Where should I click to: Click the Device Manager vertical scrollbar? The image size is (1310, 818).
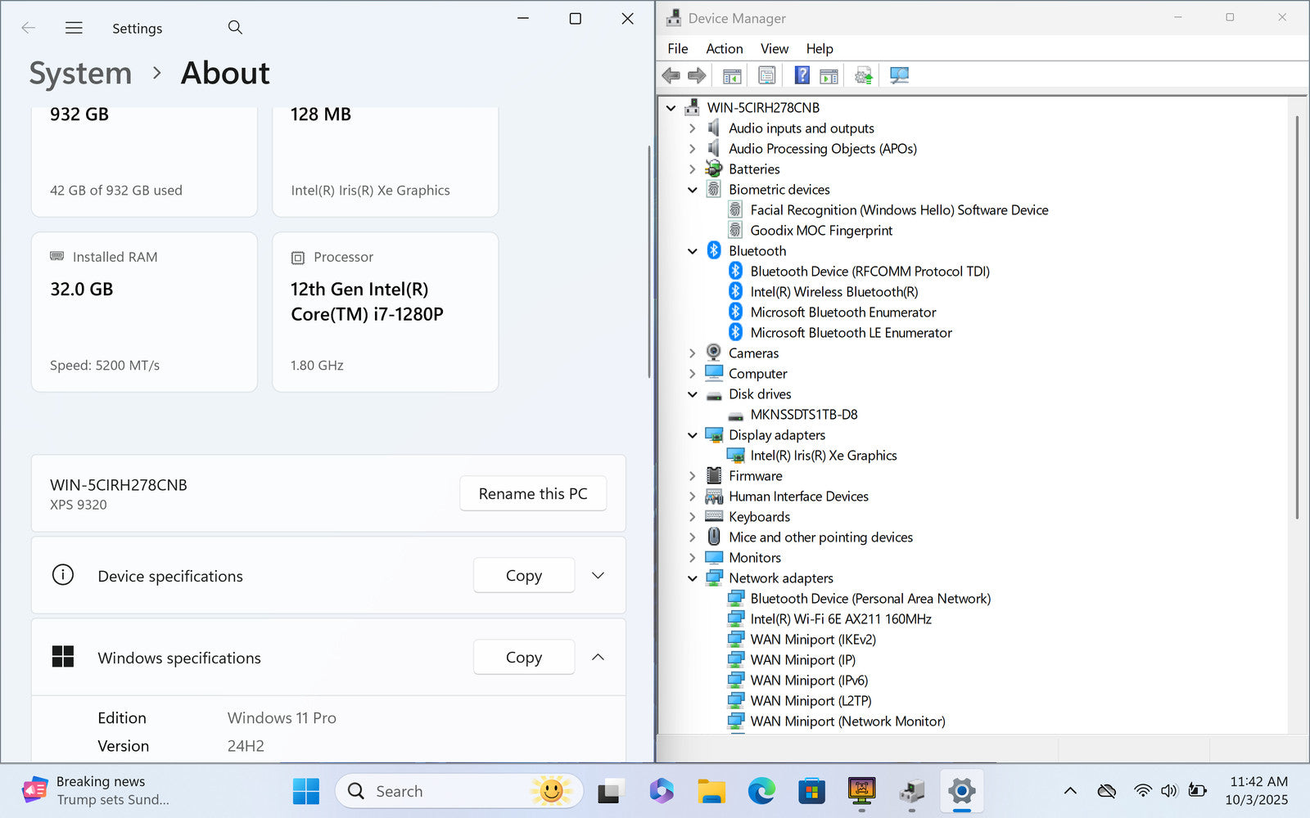tap(1297, 327)
